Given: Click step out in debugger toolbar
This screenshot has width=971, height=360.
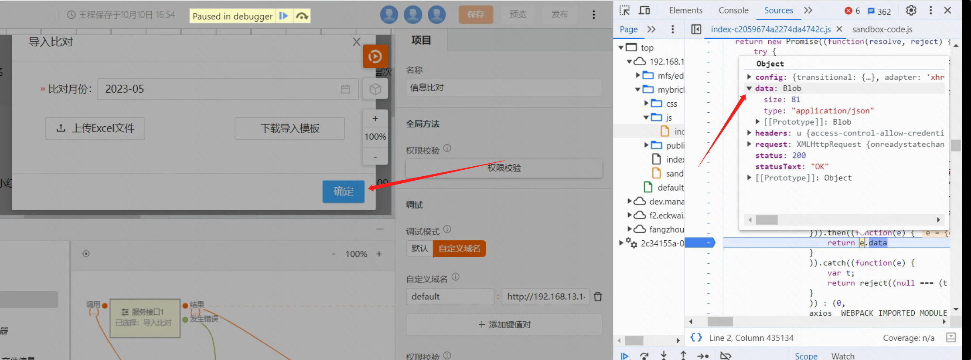Looking at the screenshot, I should (x=683, y=356).
